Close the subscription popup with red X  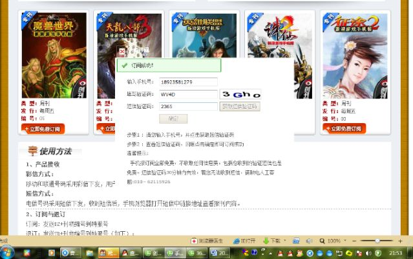coord(122,51)
